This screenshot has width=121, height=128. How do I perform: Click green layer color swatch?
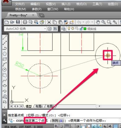coord(85,29)
